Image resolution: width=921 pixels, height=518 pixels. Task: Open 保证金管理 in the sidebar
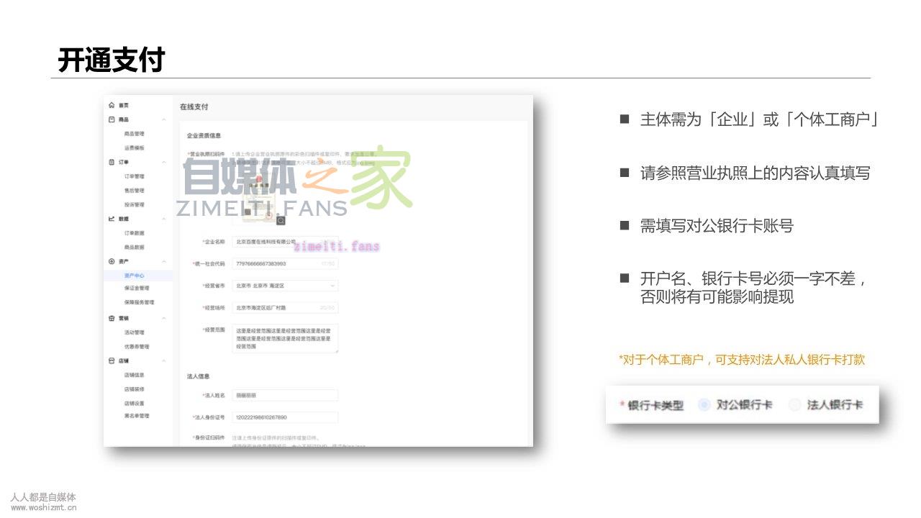point(137,288)
